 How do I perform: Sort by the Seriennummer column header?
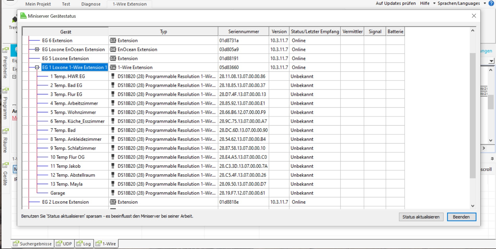(244, 32)
